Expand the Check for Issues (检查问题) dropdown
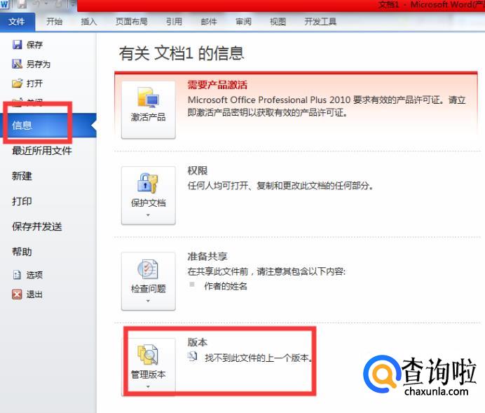The image size is (485, 413). 148,301
